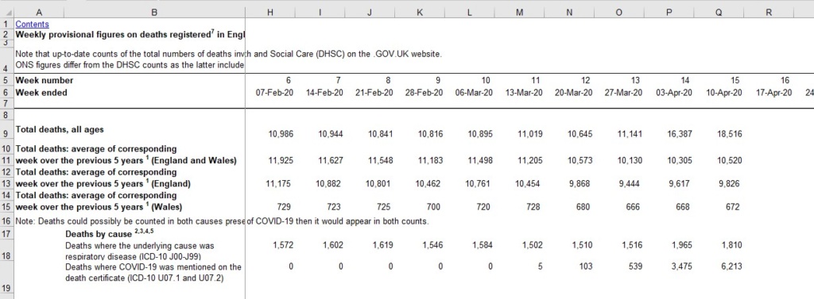Screen dimensions: 814x299
Task: Select column Q header
Action: [x=719, y=13]
